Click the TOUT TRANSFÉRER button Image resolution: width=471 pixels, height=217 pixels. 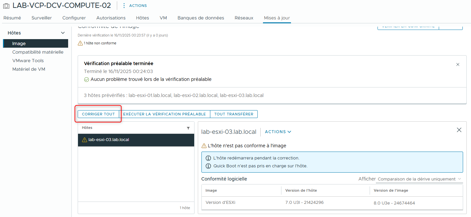pos(234,114)
